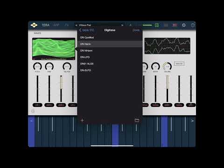Select DN-LFO wavetable
This screenshot has height=168, width=224.
coord(110,57)
